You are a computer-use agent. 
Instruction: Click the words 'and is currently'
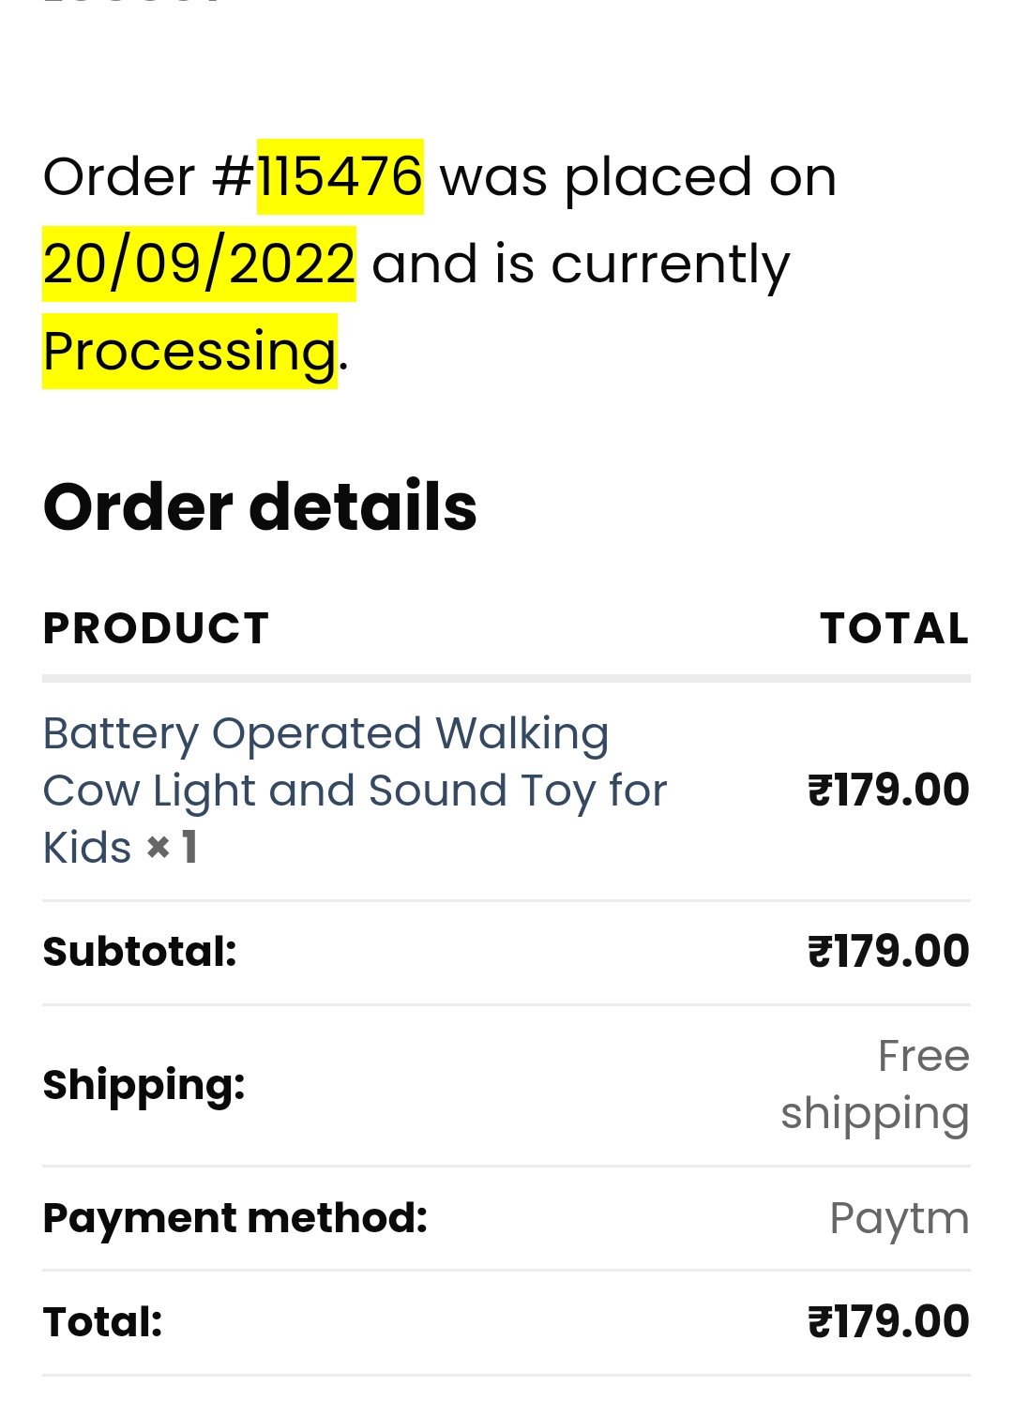(x=581, y=264)
